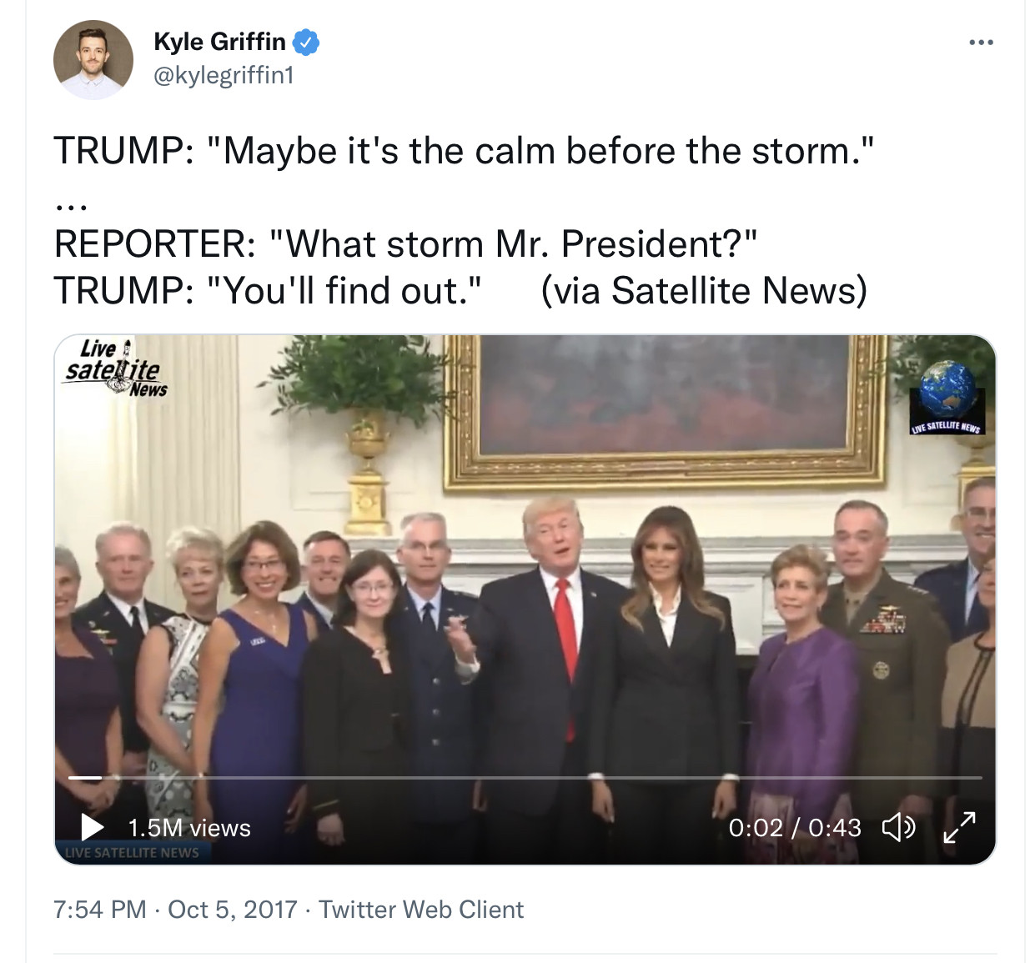Mute the video with the speaker icon
Viewport: 1035px width, 963px height.
pyautogui.click(x=898, y=827)
